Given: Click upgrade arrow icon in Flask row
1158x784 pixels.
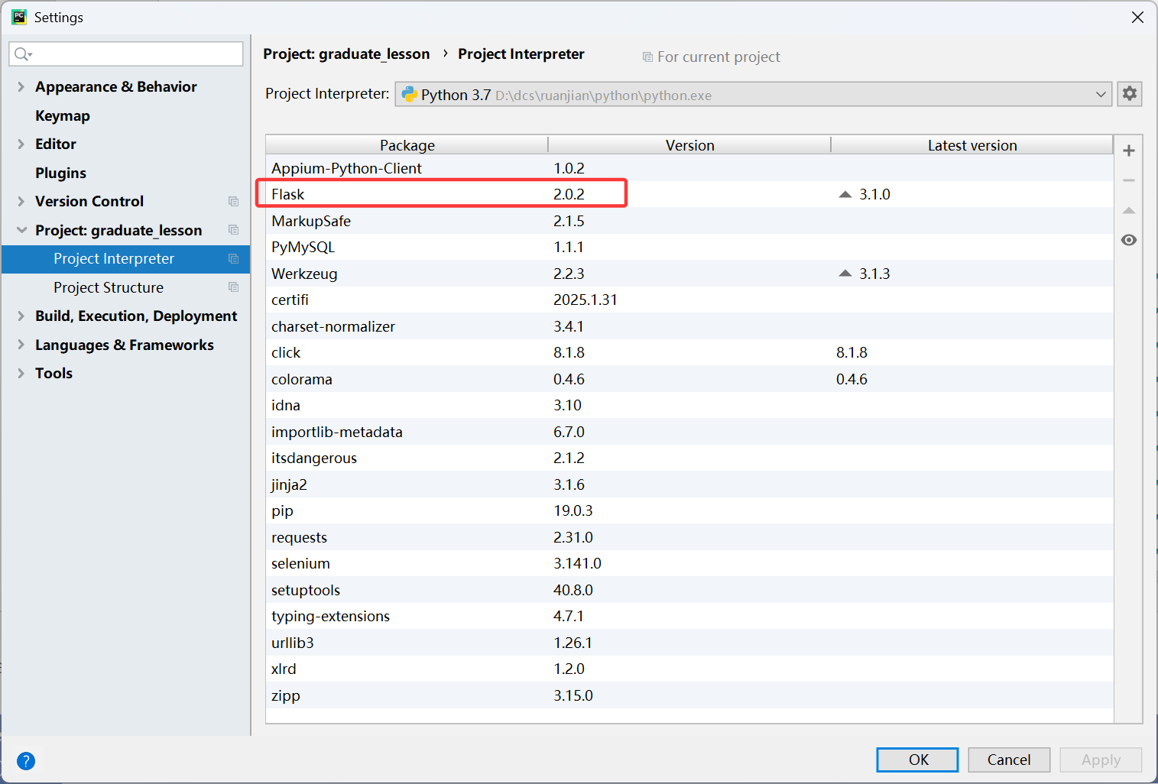Looking at the screenshot, I should coord(845,194).
